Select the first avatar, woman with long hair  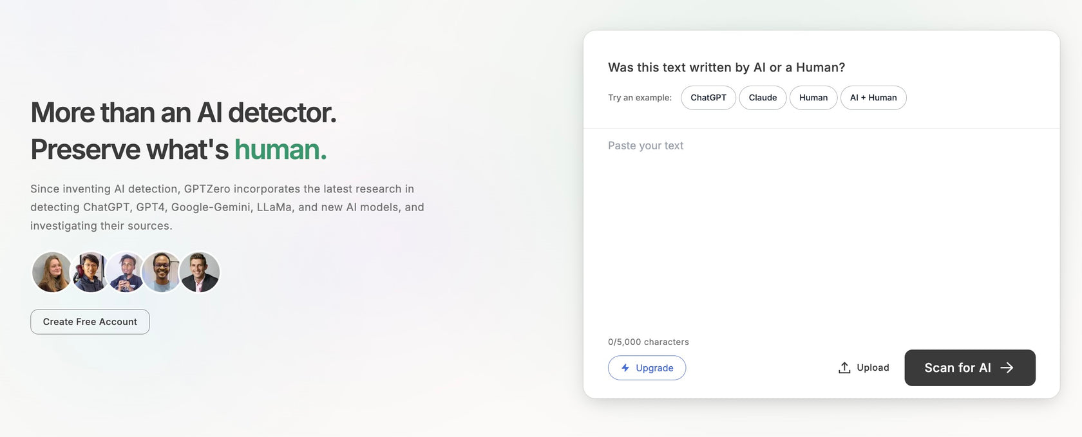tap(52, 272)
